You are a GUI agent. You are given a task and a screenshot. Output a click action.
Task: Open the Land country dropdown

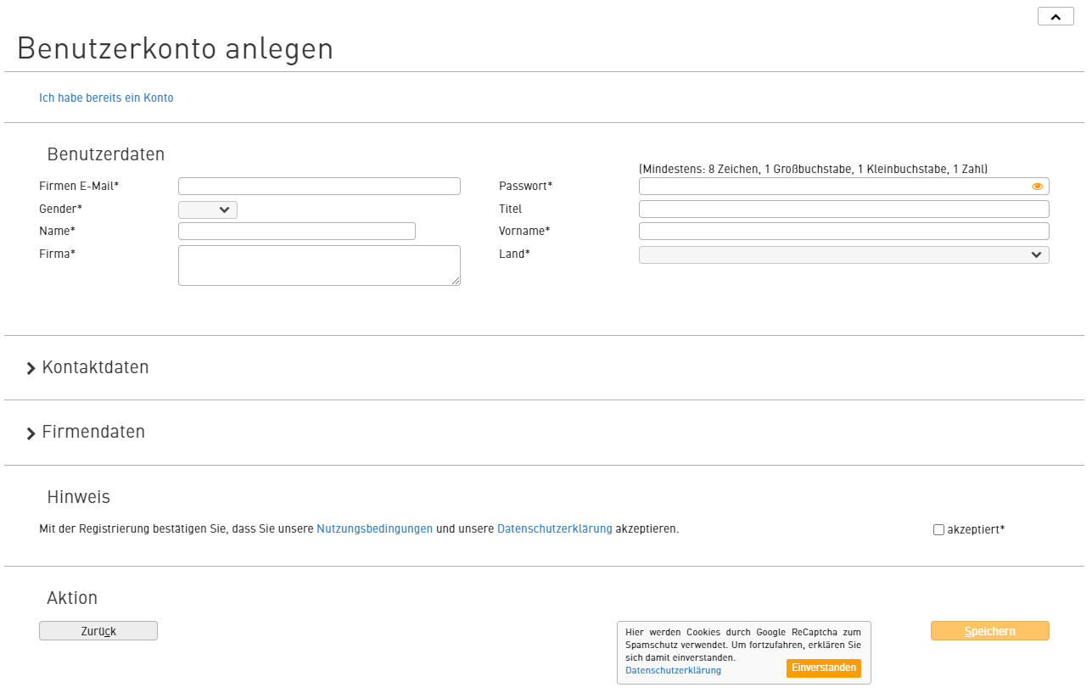843,254
